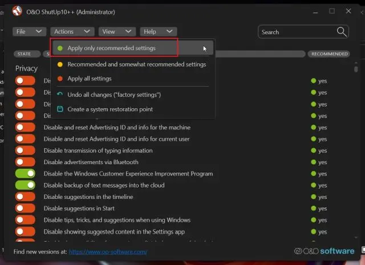Screen dimensions: 365x265
Task: Click the undo arrow icon for factory settings
Action: pyautogui.click(x=60, y=94)
